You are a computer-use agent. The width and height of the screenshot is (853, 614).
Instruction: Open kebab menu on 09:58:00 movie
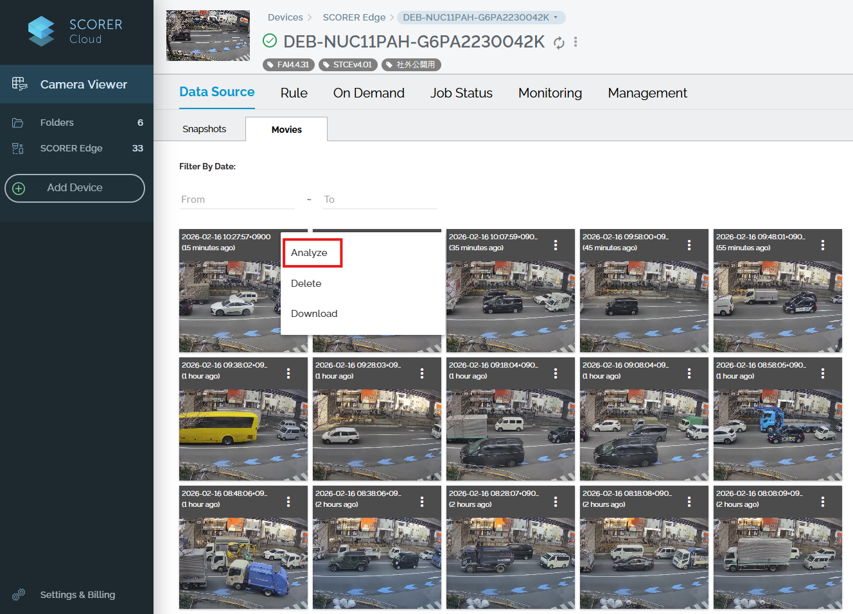(689, 245)
